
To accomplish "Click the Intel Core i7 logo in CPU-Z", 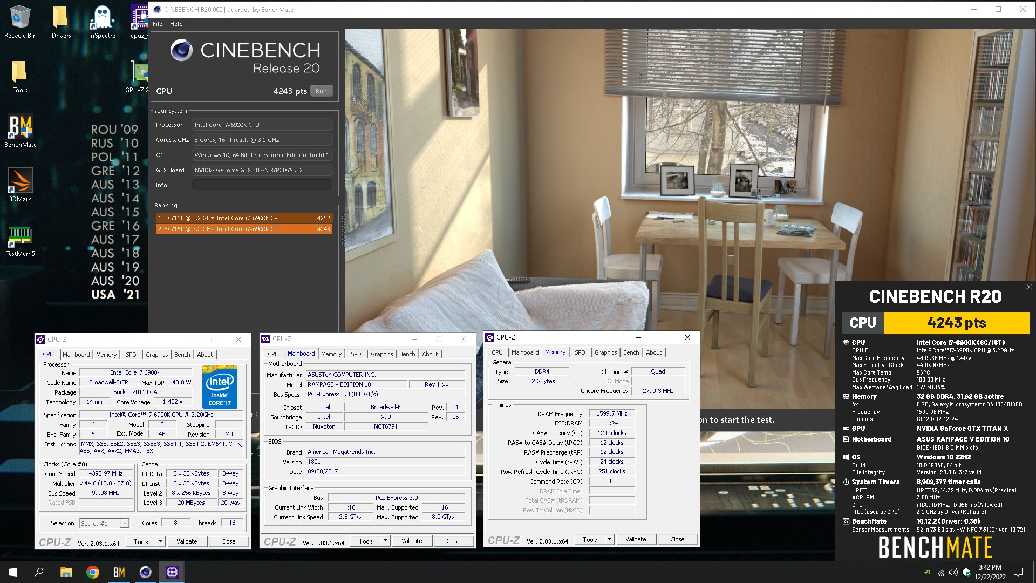I will point(220,387).
